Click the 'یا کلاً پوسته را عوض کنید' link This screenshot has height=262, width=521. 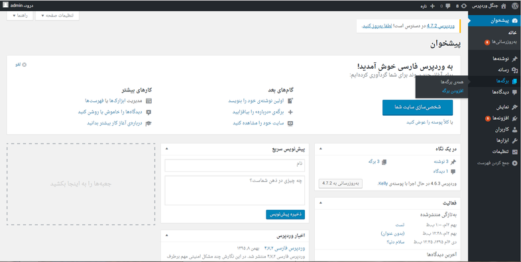click(x=430, y=122)
